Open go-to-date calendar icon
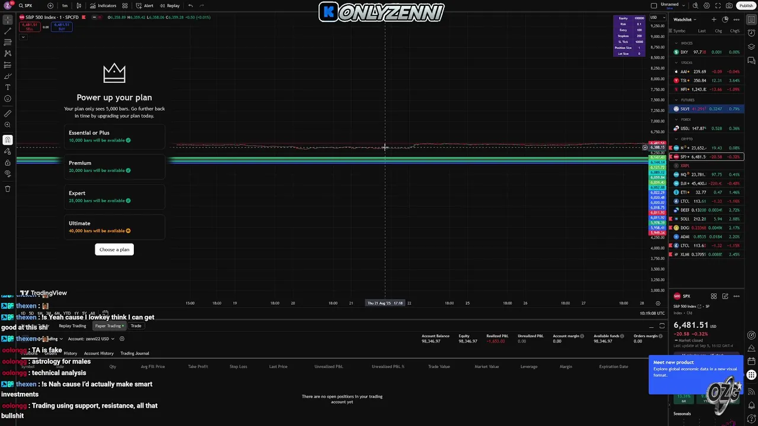This screenshot has height=426, width=758. (x=105, y=313)
